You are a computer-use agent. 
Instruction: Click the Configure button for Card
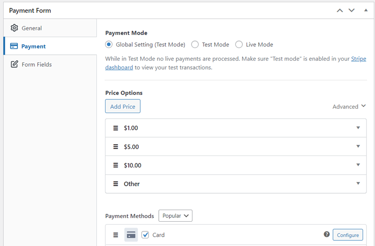(x=348, y=235)
